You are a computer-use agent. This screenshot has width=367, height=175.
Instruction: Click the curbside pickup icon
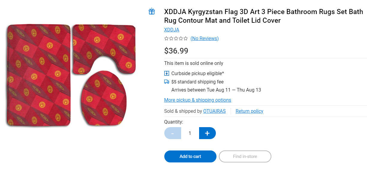tap(167, 73)
